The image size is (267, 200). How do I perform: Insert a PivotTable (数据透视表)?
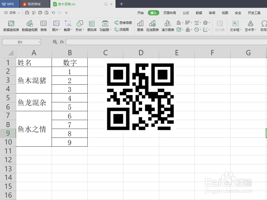(x=11, y=26)
